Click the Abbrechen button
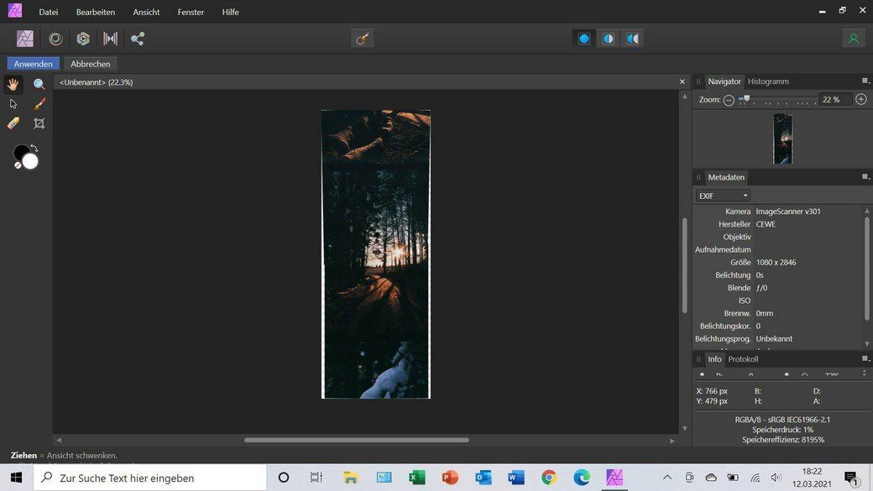873x491 pixels. [90, 64]
